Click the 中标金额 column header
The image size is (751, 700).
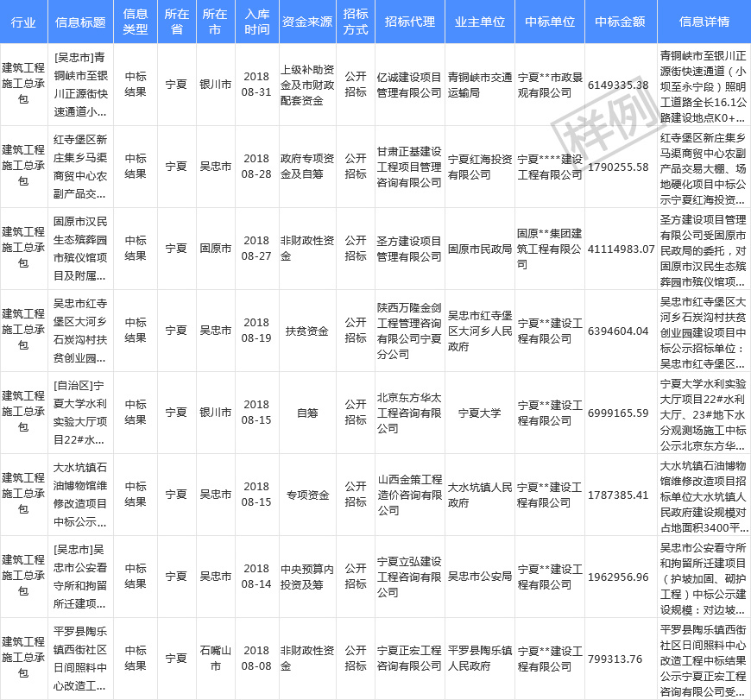click(x=619, y=22)
